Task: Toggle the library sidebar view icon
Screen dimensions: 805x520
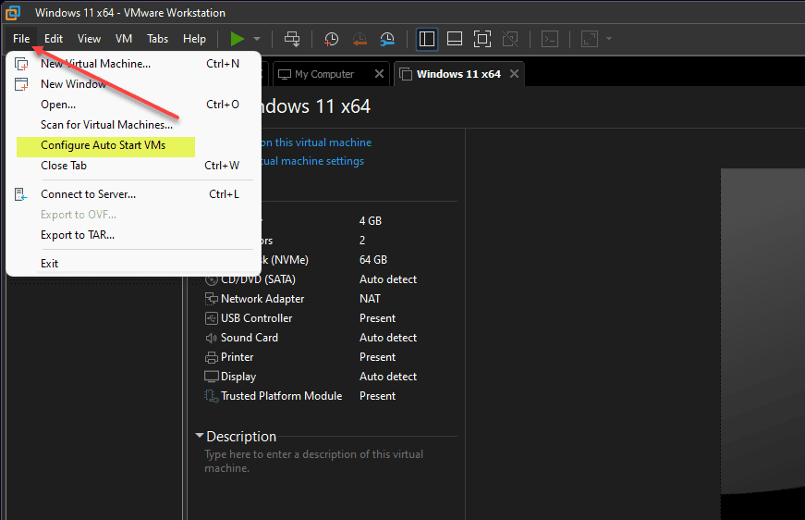Action: pyautogui.click(x=427, y=39)
